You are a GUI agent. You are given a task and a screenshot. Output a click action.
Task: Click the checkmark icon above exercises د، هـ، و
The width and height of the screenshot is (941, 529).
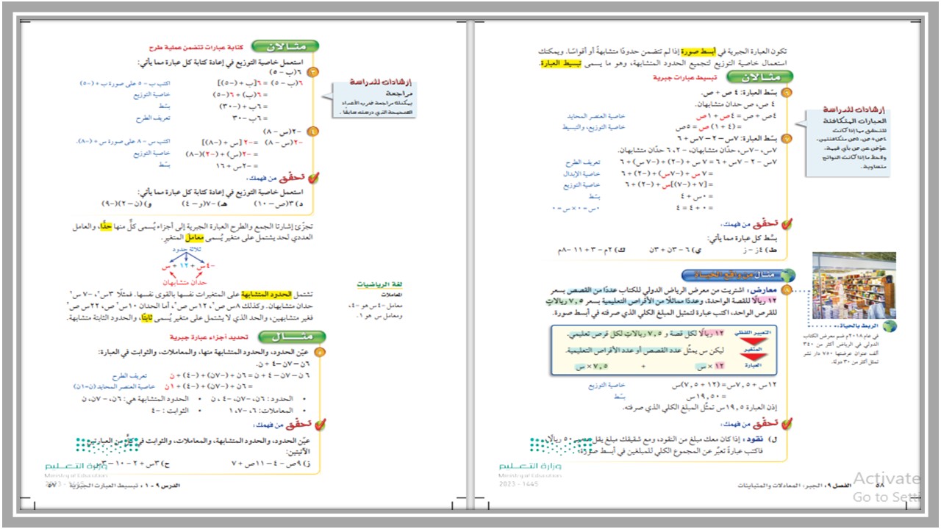[313, 177]
